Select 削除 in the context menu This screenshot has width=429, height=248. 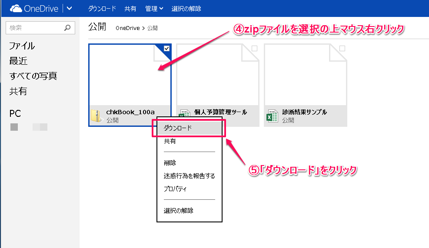click(x=170, y=163)
